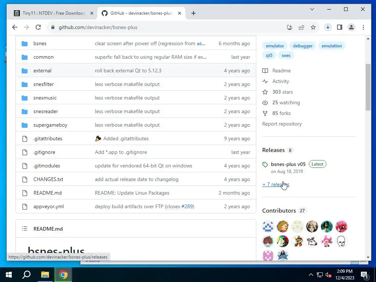This screenshot has width=376, height=282.
Task: Select the GitHub devinacker/bsnes-plus tab
Action: (141, 13)
